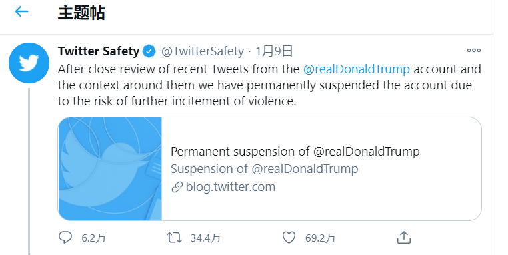508x255 pixels.
Task: Click the 主题帖 page heading
Action: (x=81, y=13)
